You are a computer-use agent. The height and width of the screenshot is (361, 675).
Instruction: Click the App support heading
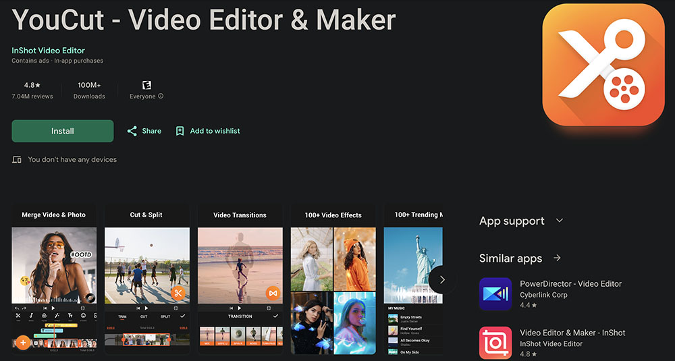click(x=512, y=221)
